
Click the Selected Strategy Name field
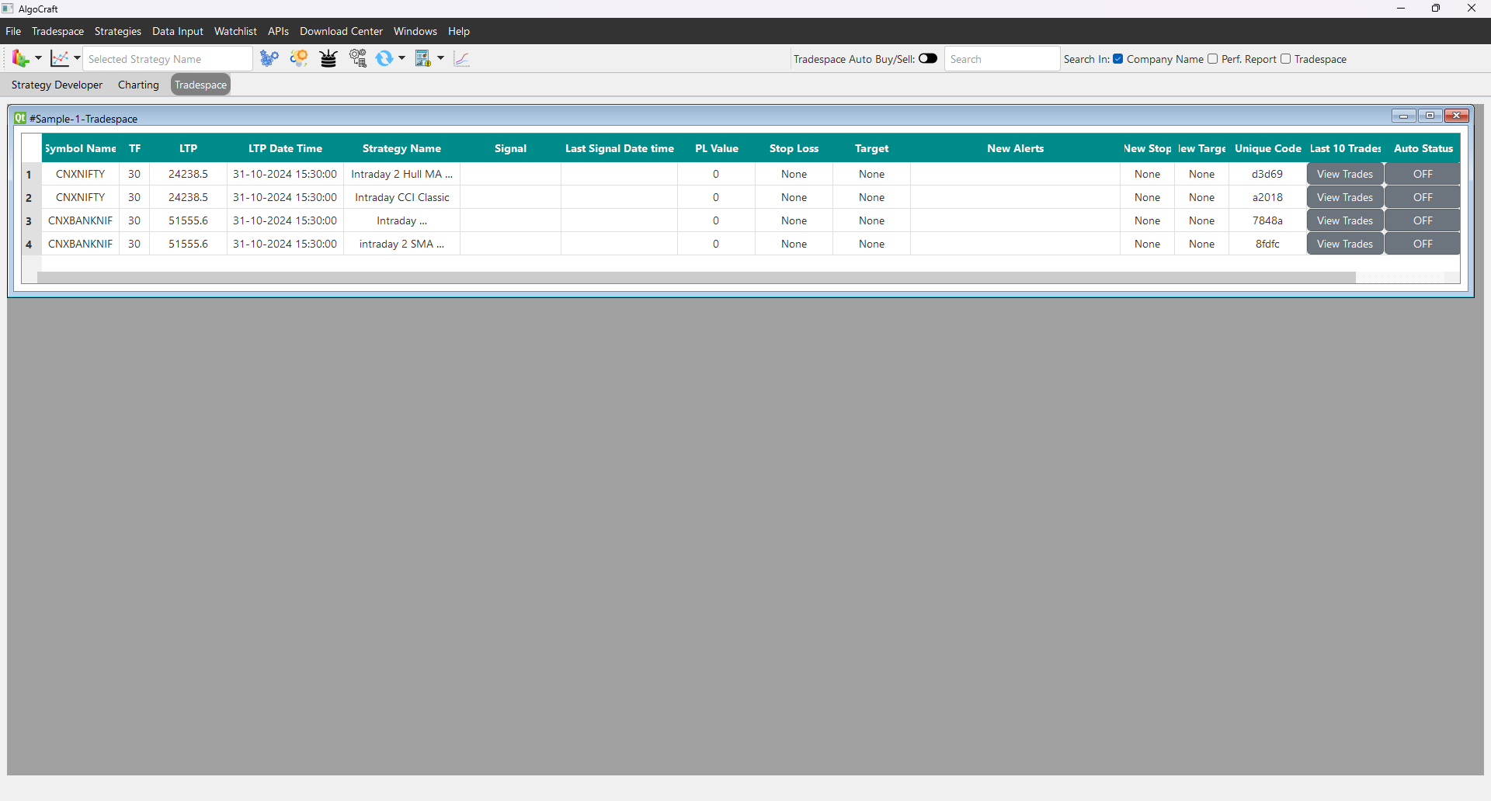168,59
